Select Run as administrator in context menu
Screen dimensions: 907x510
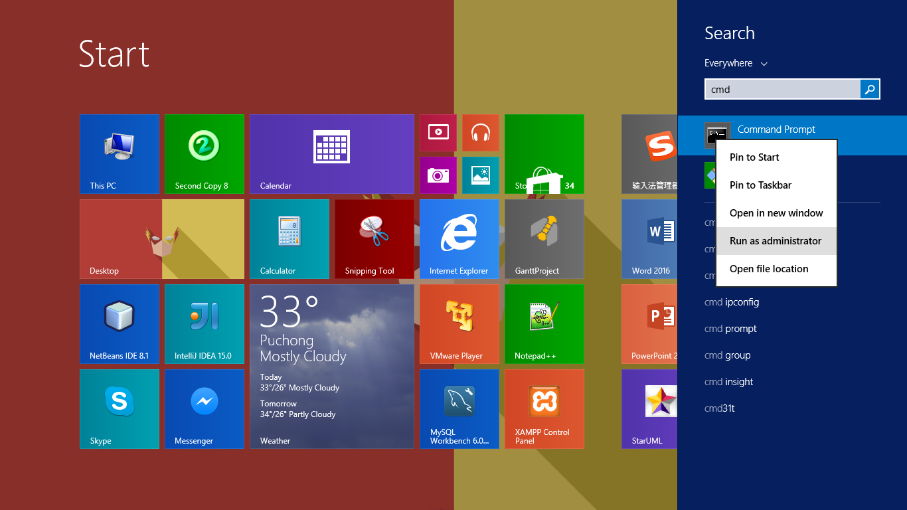776,241
